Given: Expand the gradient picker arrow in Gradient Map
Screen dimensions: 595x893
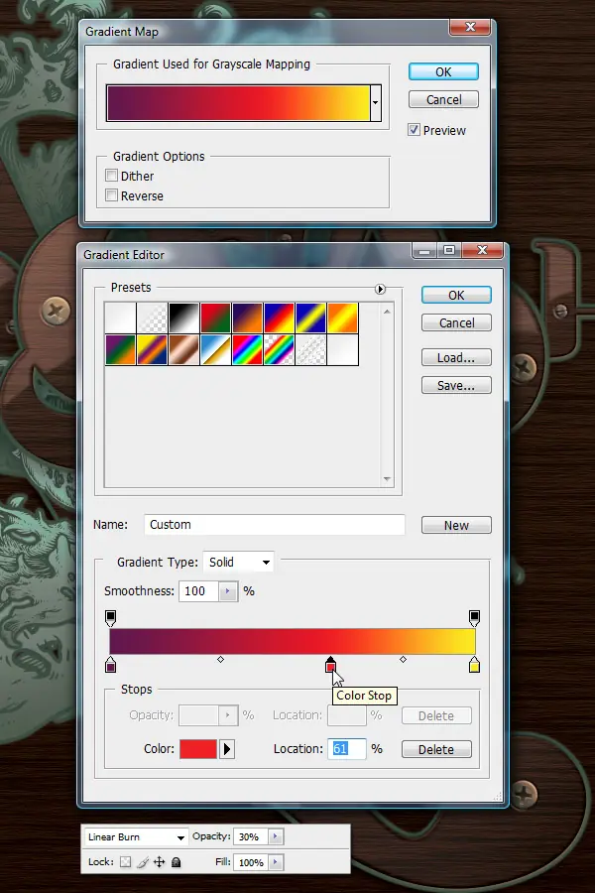Looking at the screenshot, I should pyautogui.click(x=375, y=103).
